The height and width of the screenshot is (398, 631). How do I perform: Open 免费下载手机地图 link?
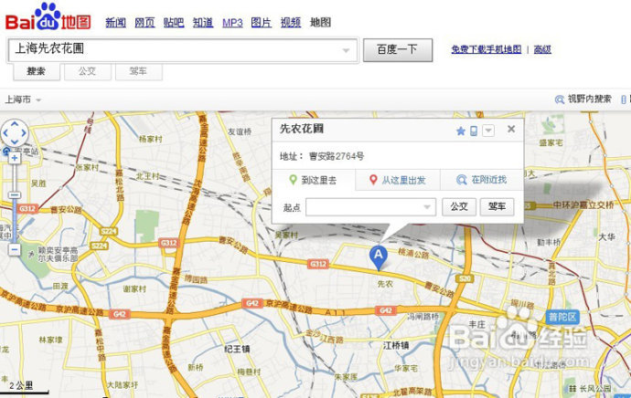point(487,49)
